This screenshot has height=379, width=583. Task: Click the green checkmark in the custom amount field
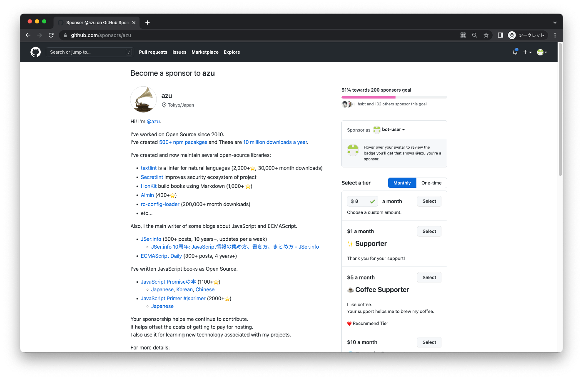[x=372, y=201]
